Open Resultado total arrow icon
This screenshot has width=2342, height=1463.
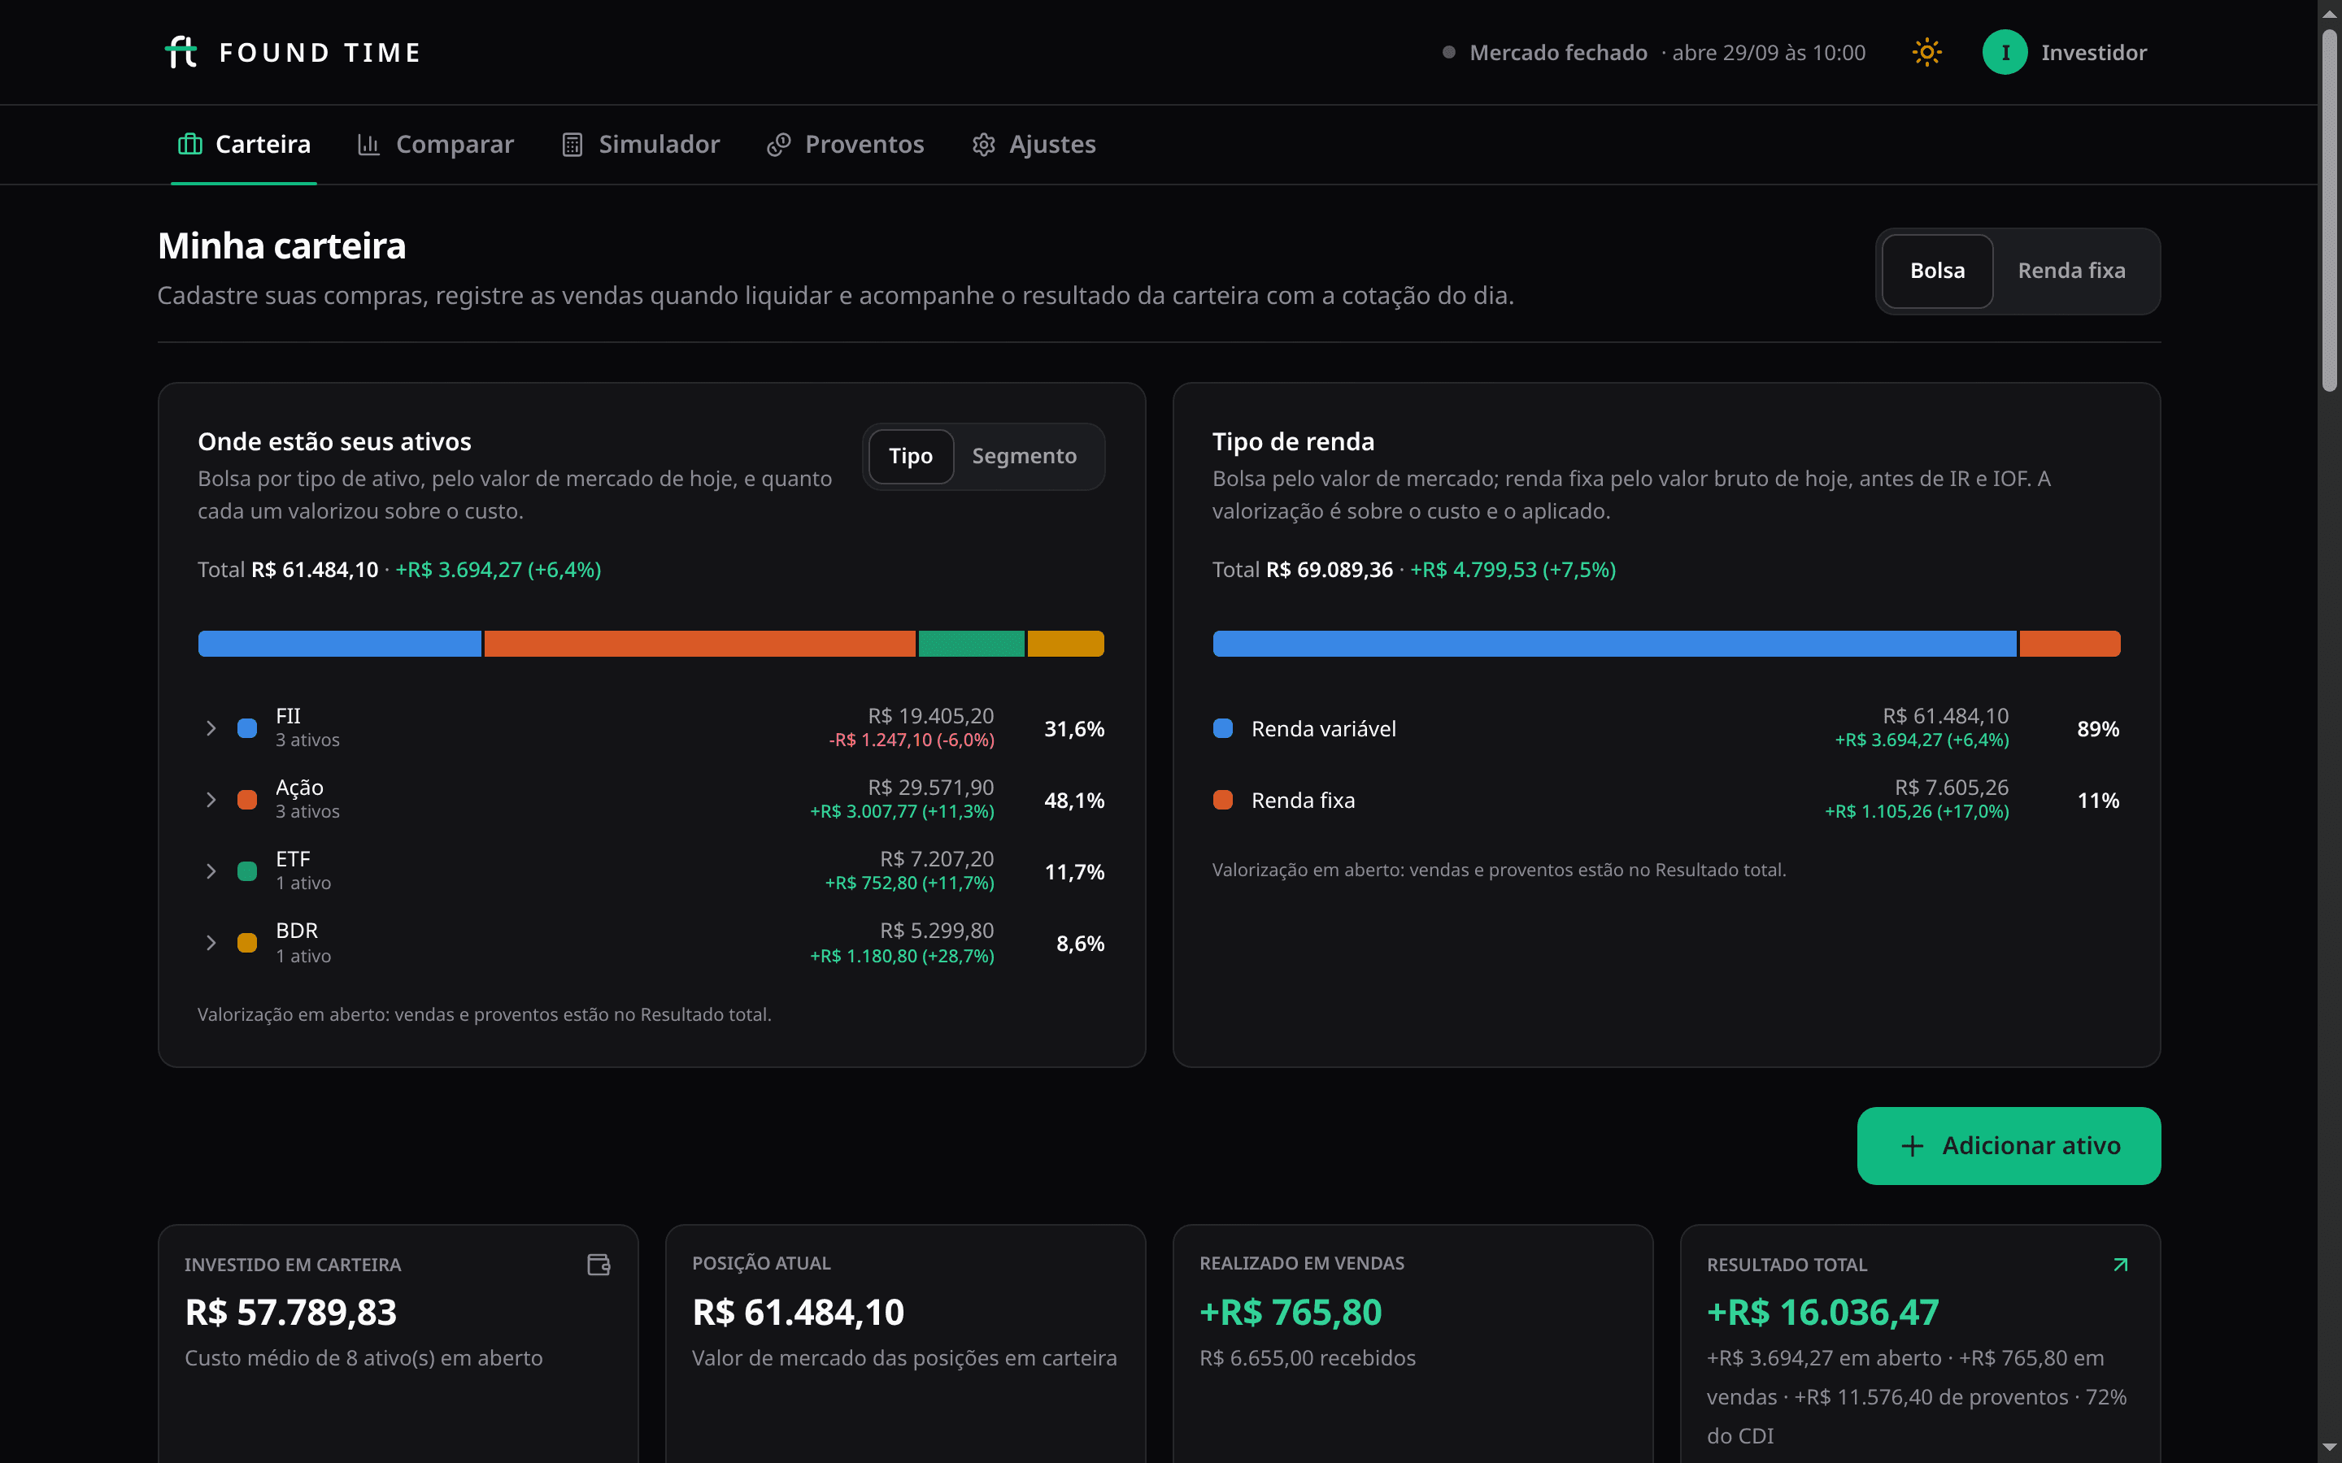point(2120,1265)
